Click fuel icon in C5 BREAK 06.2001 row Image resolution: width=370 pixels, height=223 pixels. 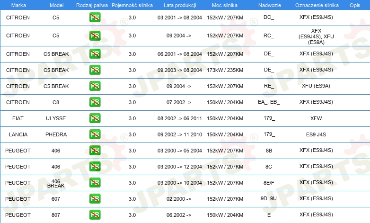tap(95, 54)
